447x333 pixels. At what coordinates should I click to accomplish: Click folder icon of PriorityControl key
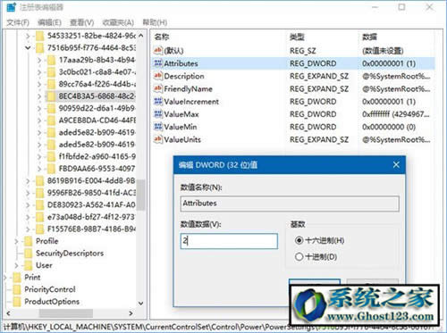(17, 289)
